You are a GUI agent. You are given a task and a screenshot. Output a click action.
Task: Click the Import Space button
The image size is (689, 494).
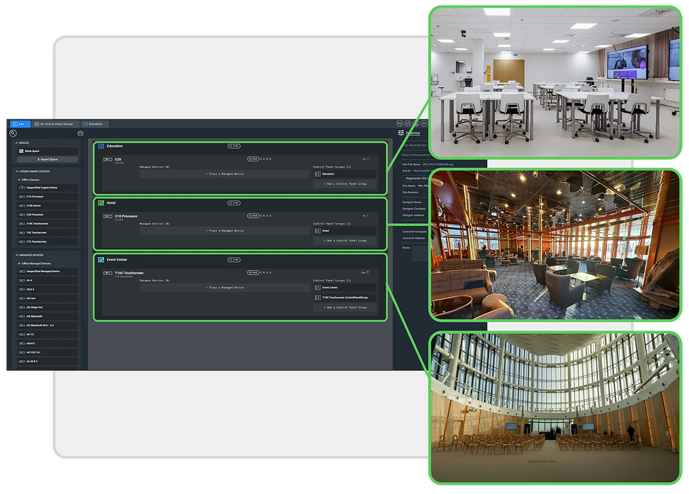click(48, 159)
